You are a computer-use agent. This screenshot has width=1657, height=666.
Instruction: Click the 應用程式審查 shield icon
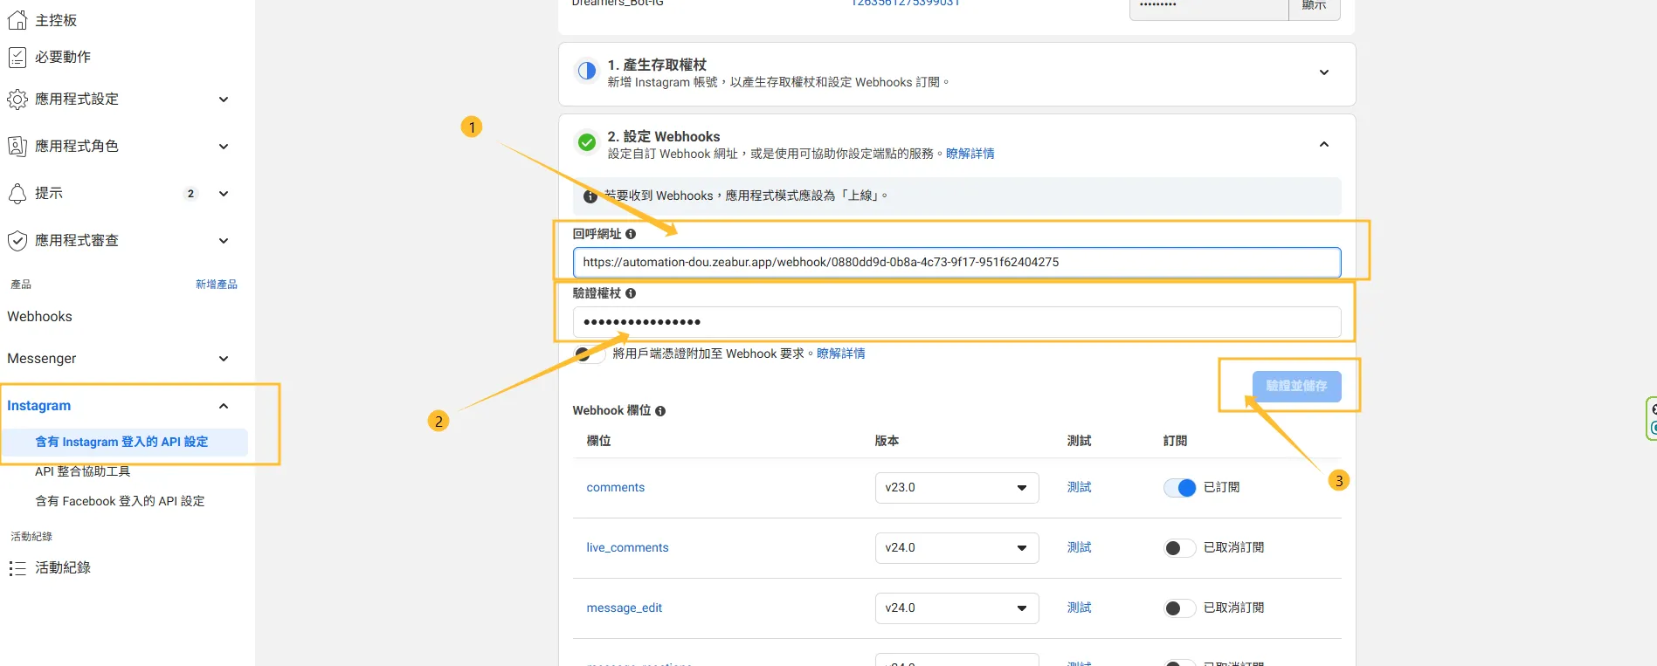17,241
